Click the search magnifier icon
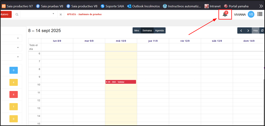Viewport: 265px width, 126px height. pos(17,14)
